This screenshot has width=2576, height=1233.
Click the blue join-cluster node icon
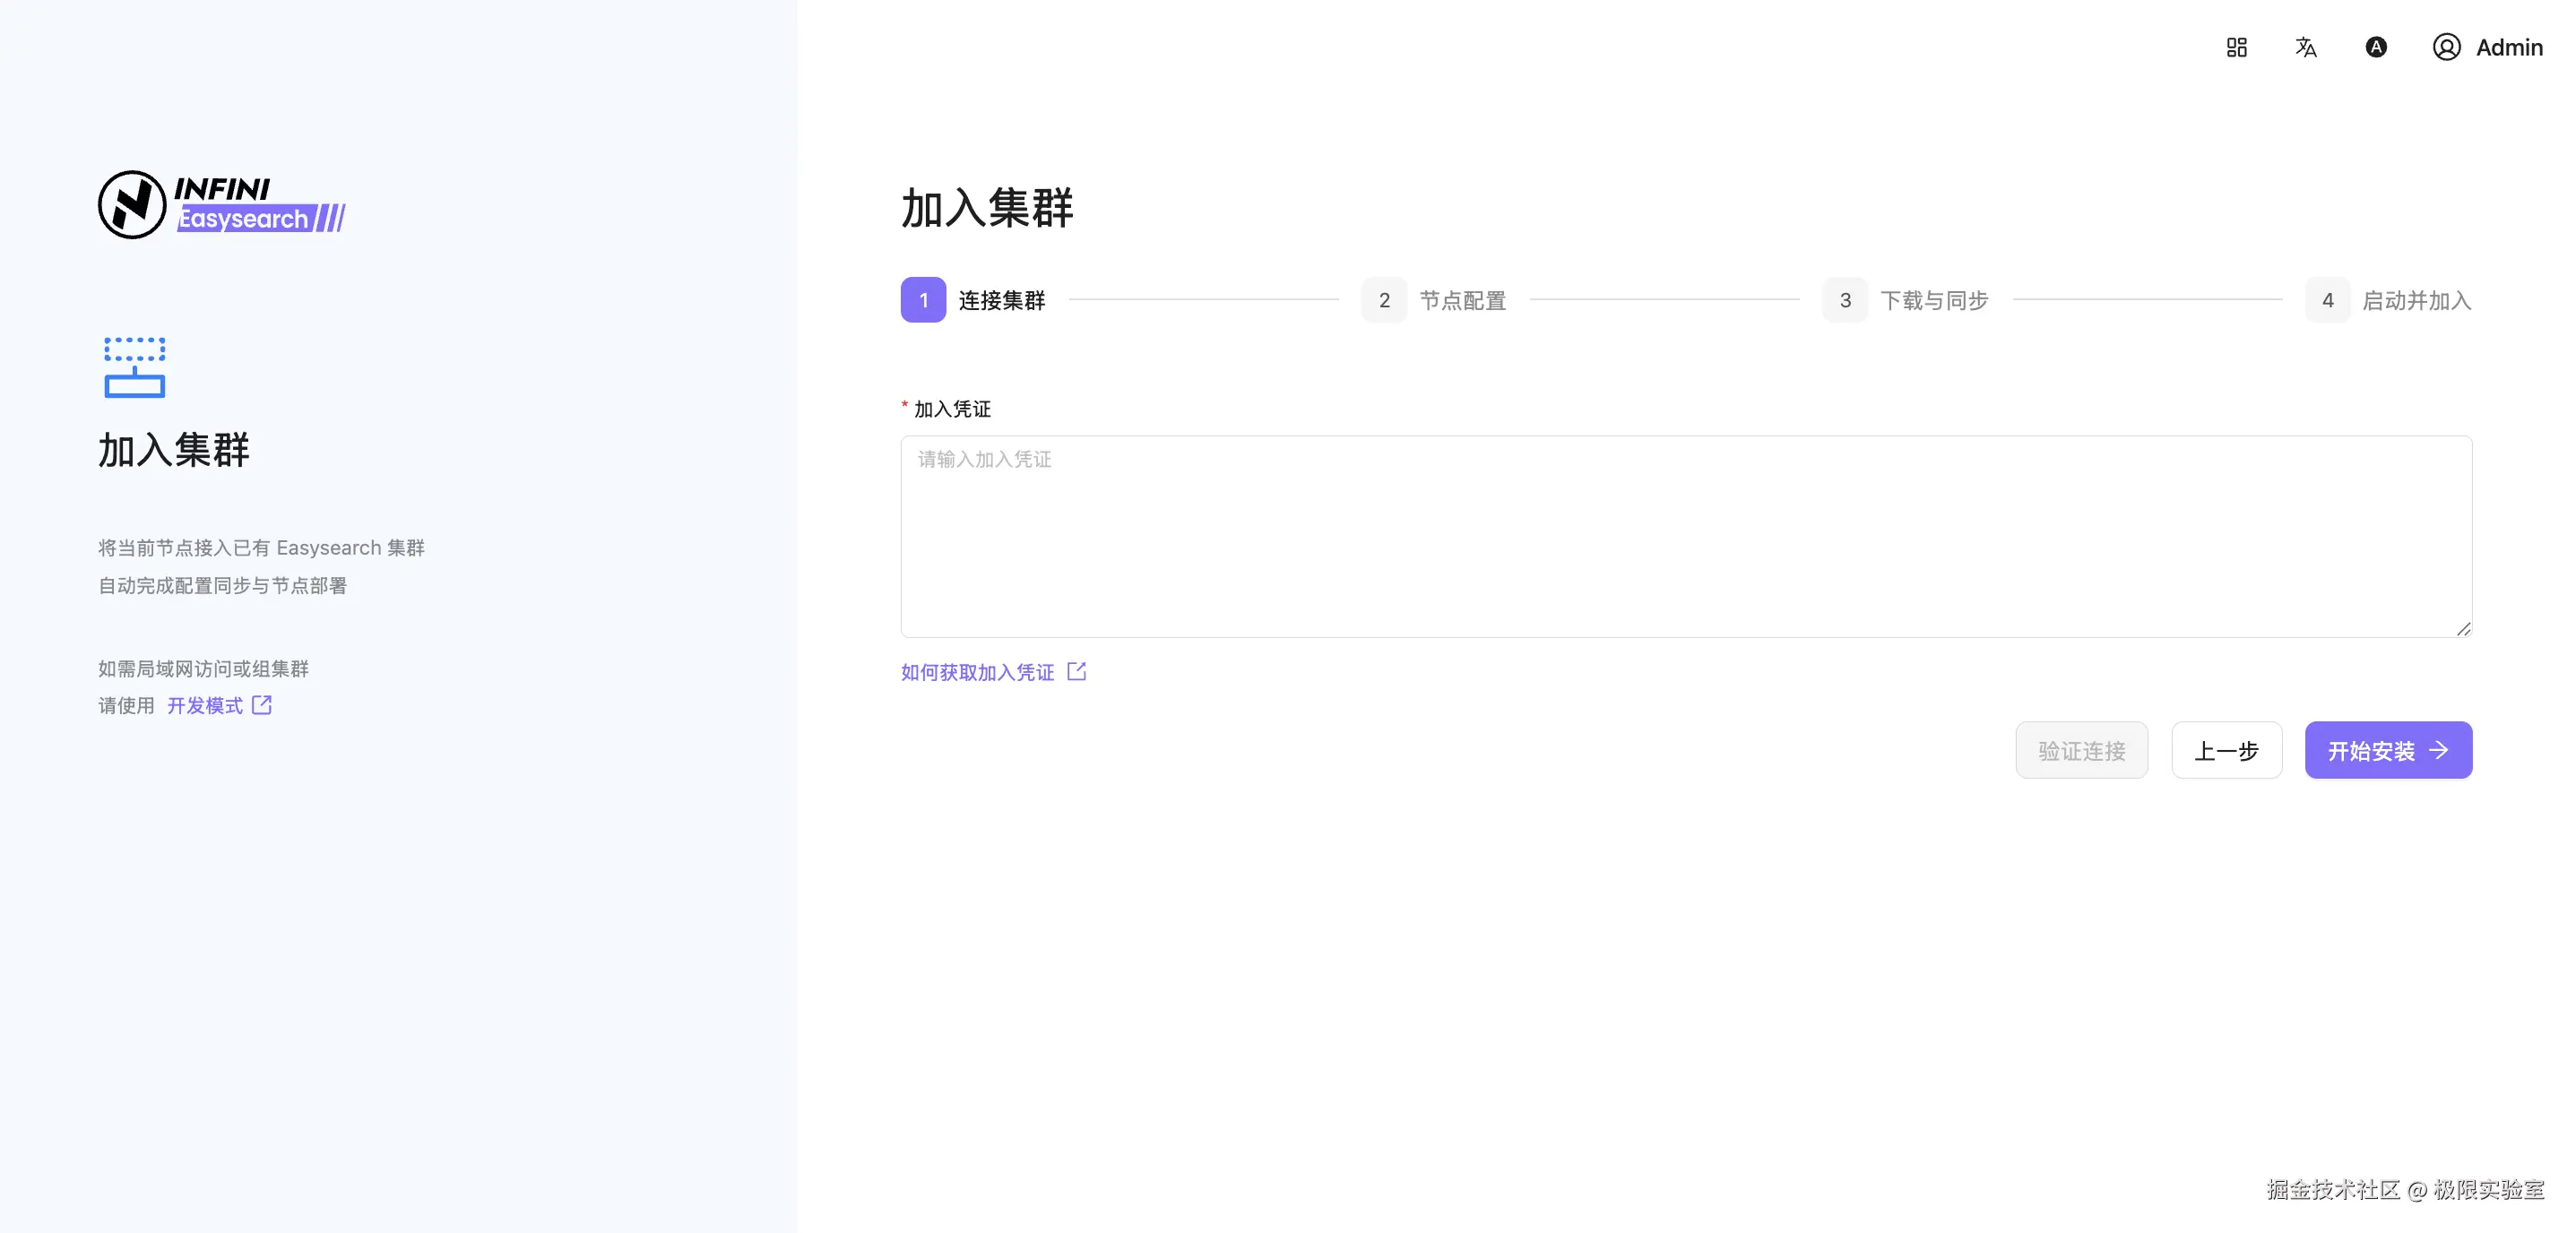tap(134, 367)
